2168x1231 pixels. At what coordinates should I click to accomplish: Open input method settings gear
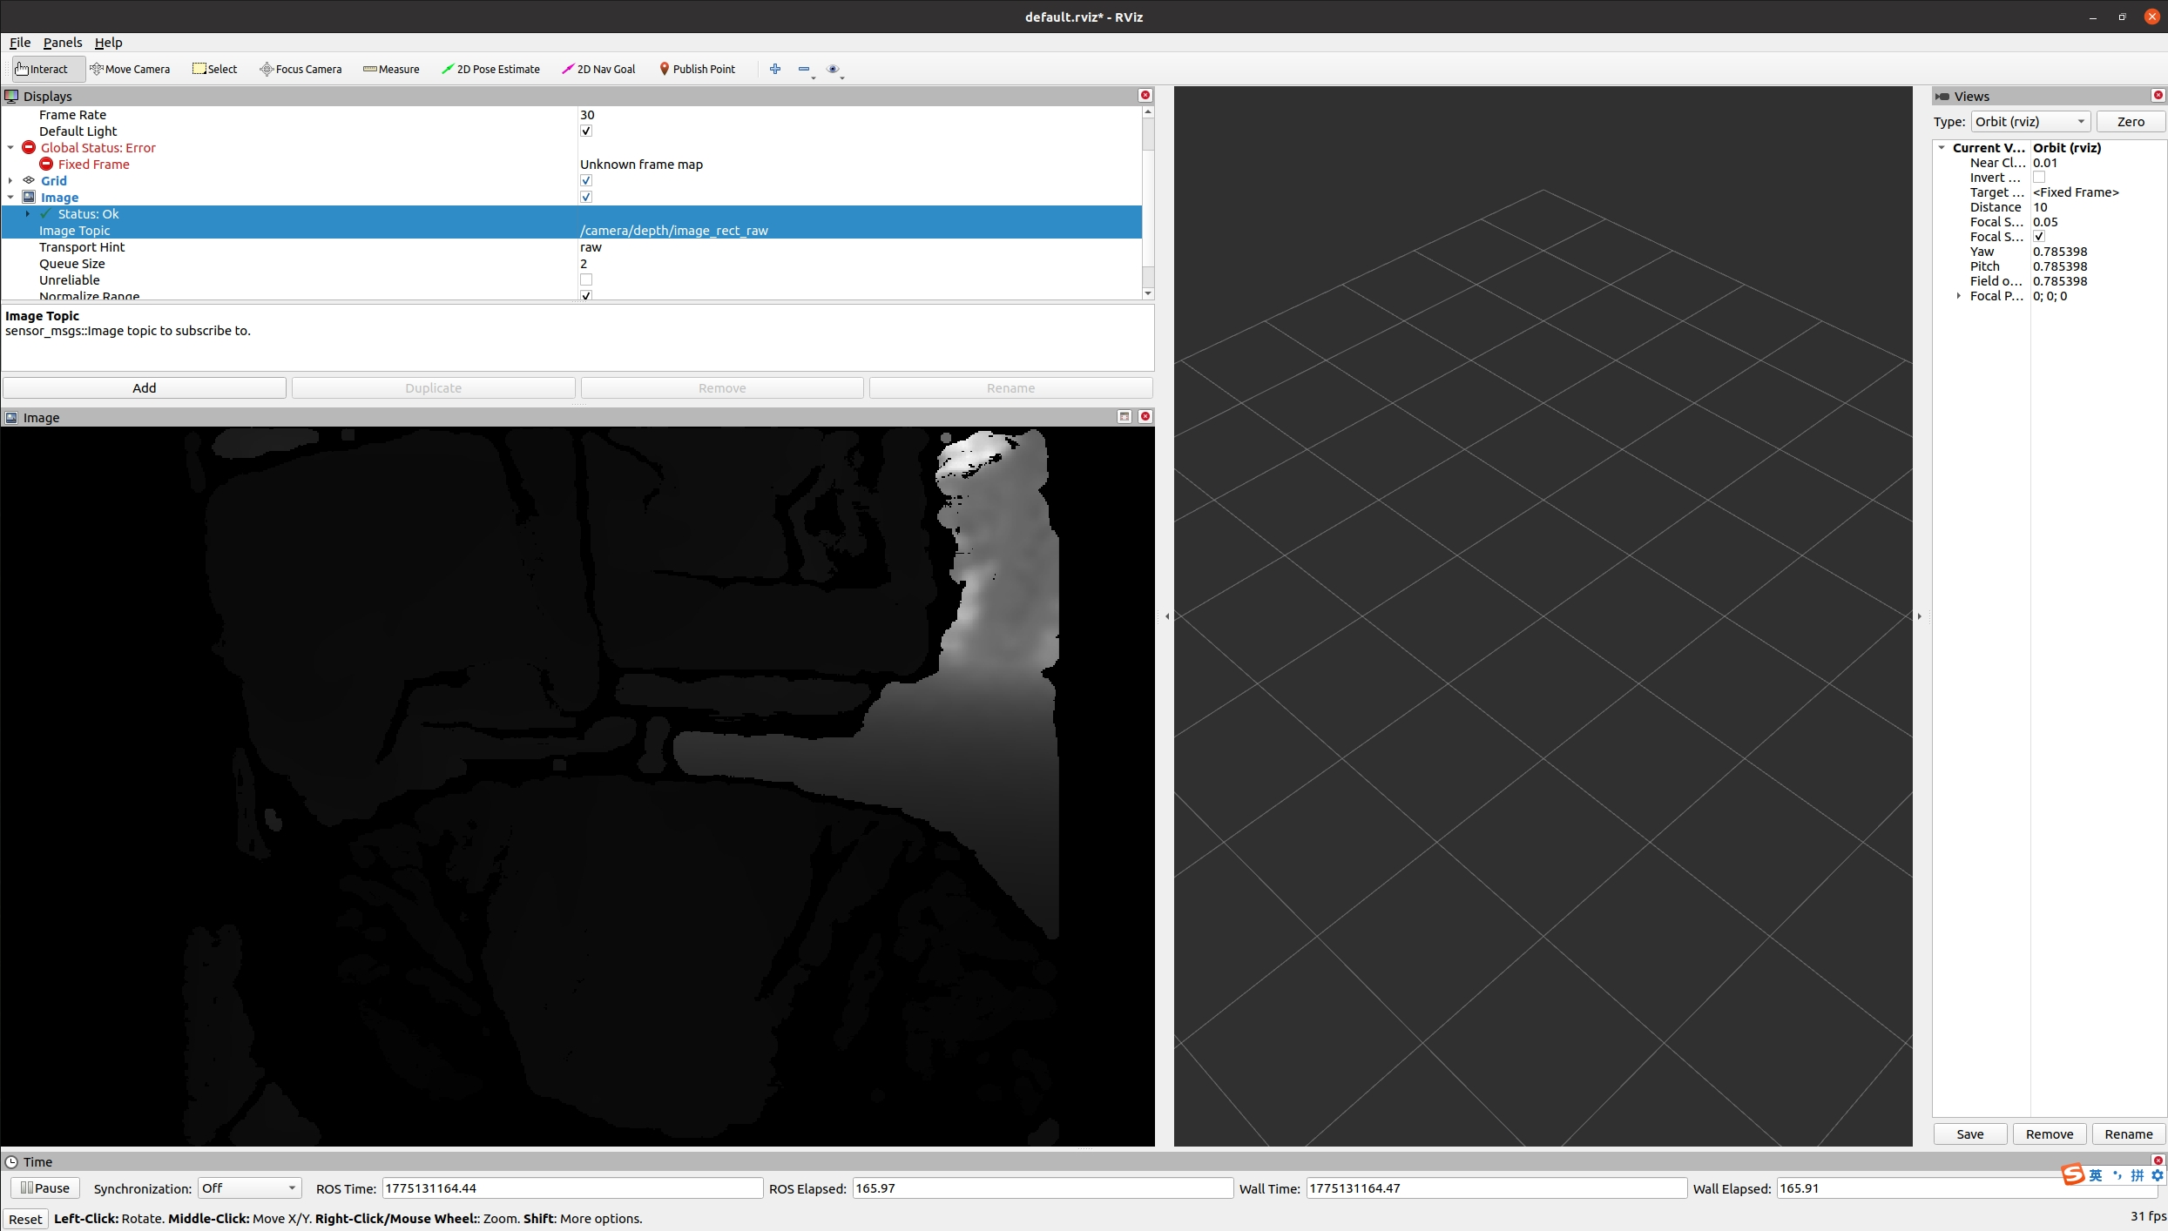[2158, 1175]
